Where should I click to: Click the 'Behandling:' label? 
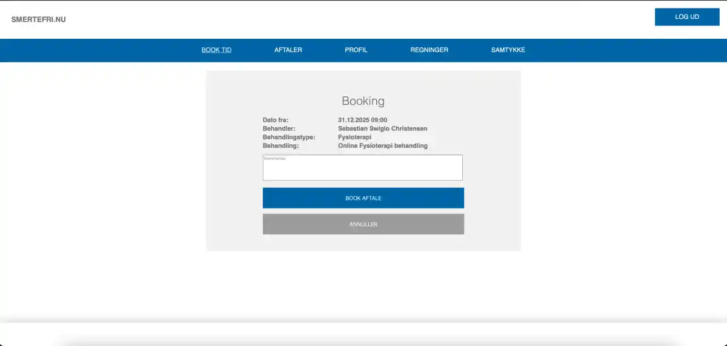coord(281,145)
